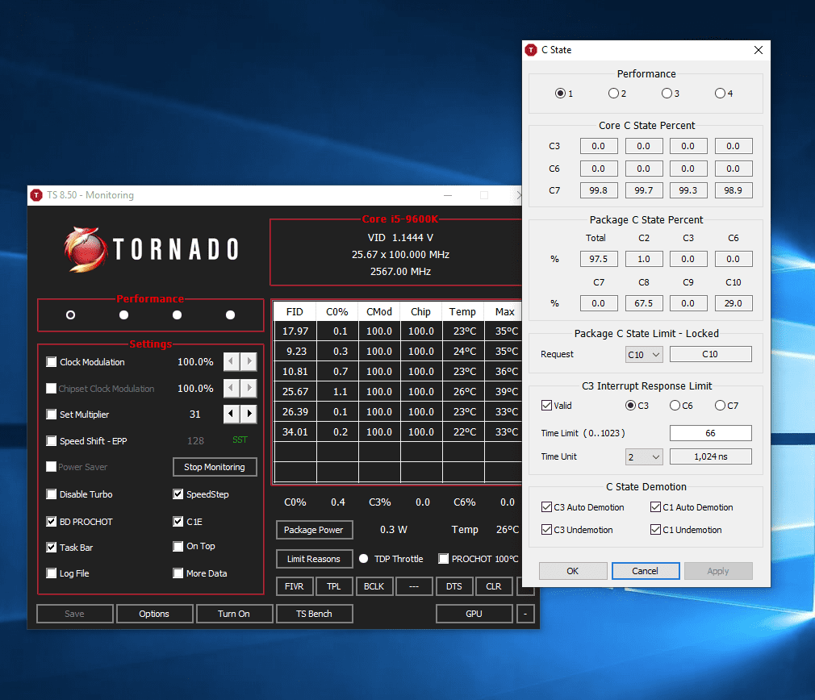The height and width of the screenshot is (700, 815).
Task: Uncheck the BD PROCHOT checkbox
Action: (51, 521)
